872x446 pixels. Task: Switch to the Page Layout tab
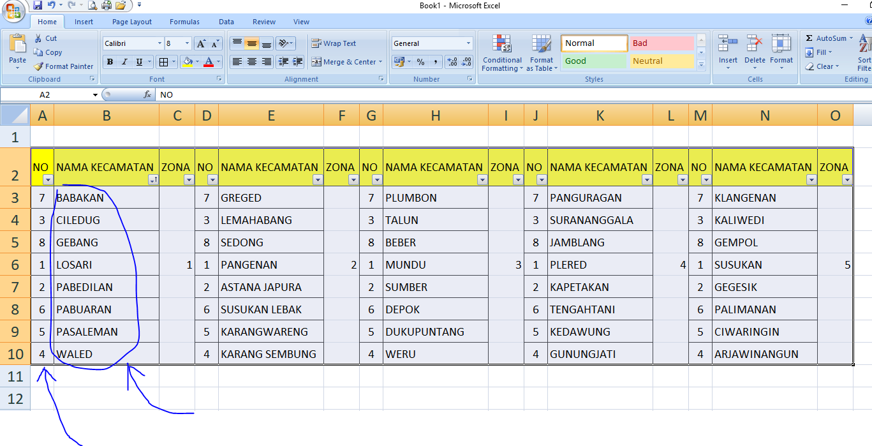pos(132,22)
